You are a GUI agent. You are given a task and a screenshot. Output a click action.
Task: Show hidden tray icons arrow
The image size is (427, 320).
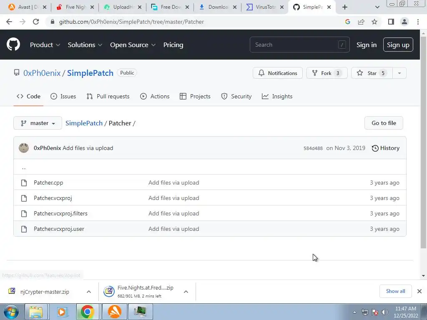pyautogui.click(x=354, y=312)
